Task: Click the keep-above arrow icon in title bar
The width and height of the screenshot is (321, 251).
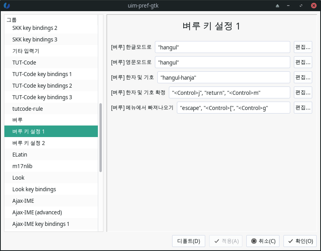Action: (x=278, y=6)
